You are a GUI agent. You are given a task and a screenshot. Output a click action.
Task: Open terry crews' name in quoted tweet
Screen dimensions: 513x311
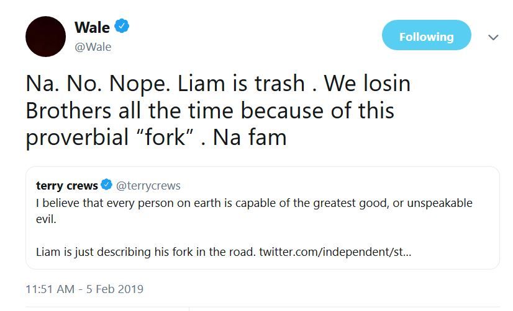tap(67, 185)
